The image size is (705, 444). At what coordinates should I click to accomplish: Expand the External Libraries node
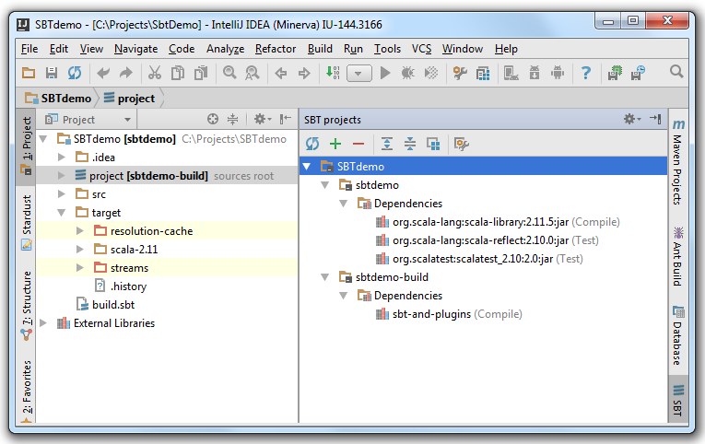point(44,323)
